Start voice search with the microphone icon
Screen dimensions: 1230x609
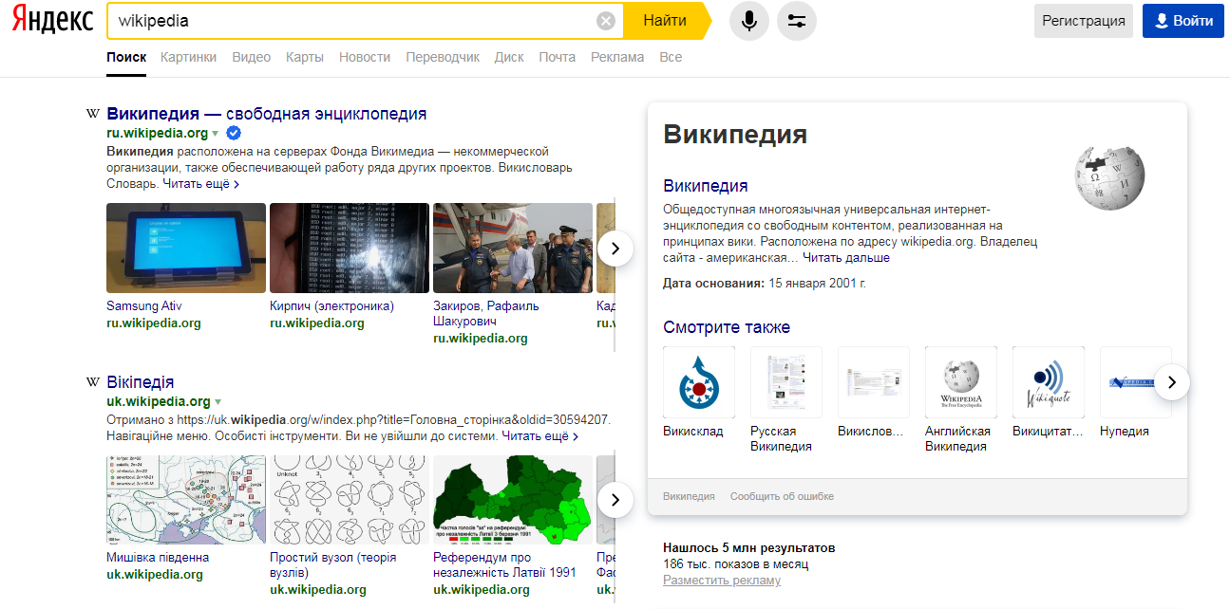tap(749, 21)
